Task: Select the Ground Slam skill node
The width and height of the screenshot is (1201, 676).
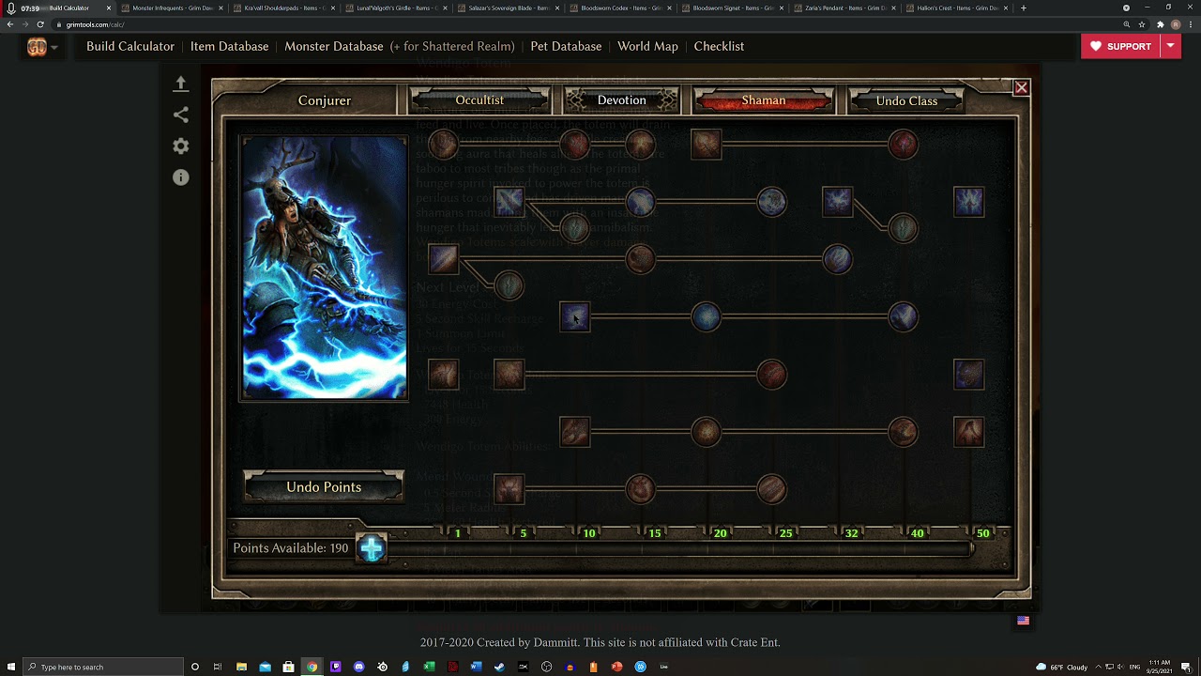Action: point(706,432)
